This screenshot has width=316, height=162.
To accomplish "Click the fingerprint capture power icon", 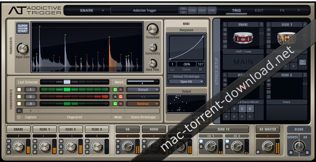I will tap(19, 117).
